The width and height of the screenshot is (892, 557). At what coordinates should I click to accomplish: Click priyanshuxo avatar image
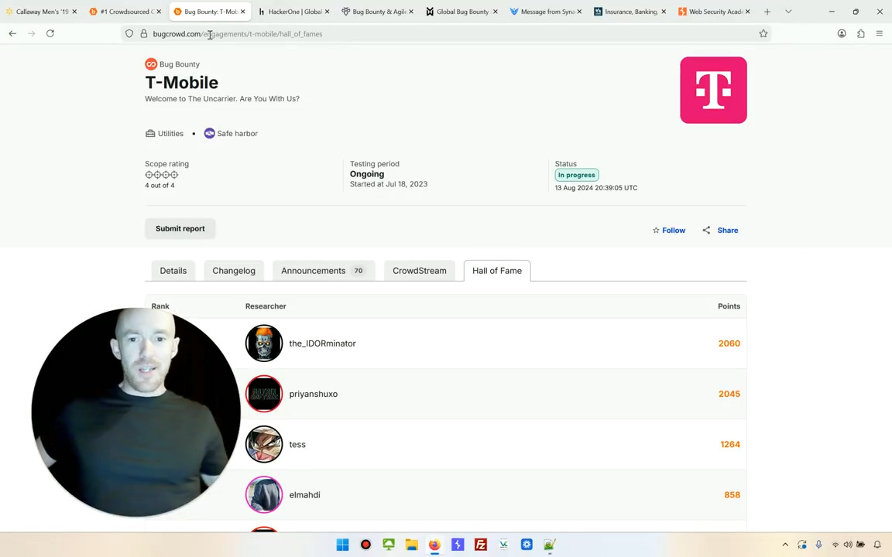pyautogui.click(x=264, y=394)
